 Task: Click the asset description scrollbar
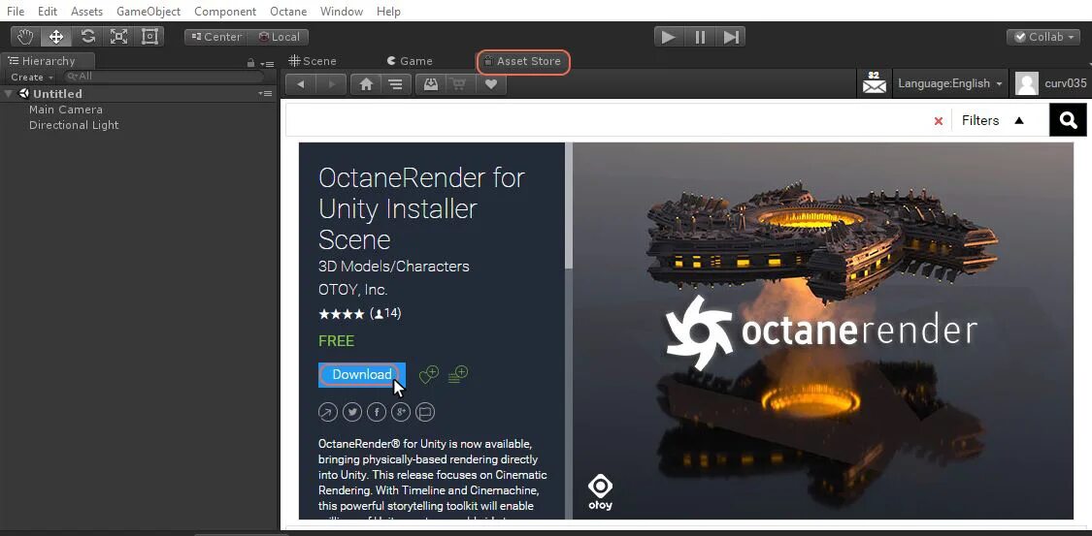tap(568, 206)
